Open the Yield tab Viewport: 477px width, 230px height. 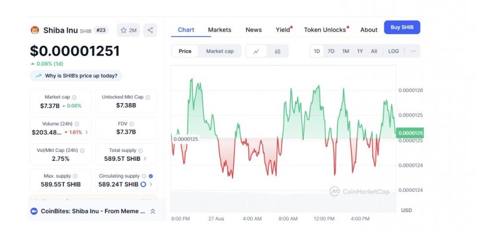pyautogui.click(x=283, y=30)
